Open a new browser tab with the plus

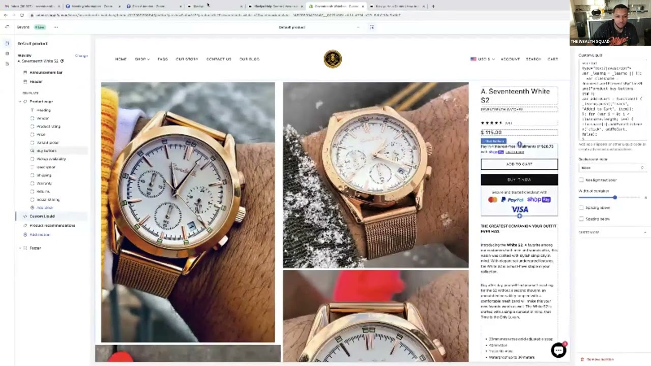coord(433,6)
